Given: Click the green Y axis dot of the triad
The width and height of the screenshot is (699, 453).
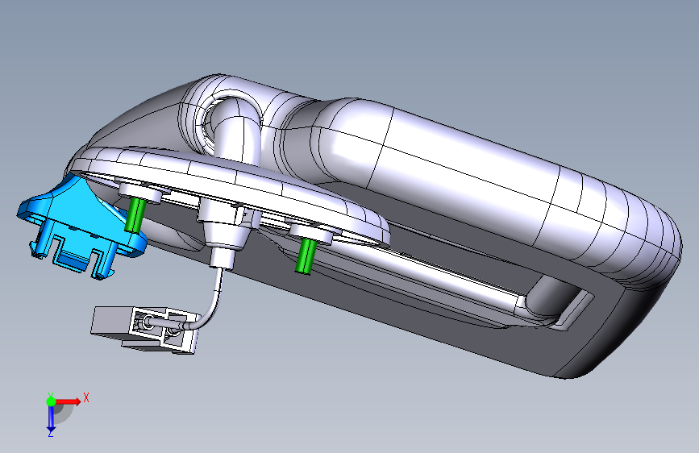Looking at the screenshot, I should point(51,401).
